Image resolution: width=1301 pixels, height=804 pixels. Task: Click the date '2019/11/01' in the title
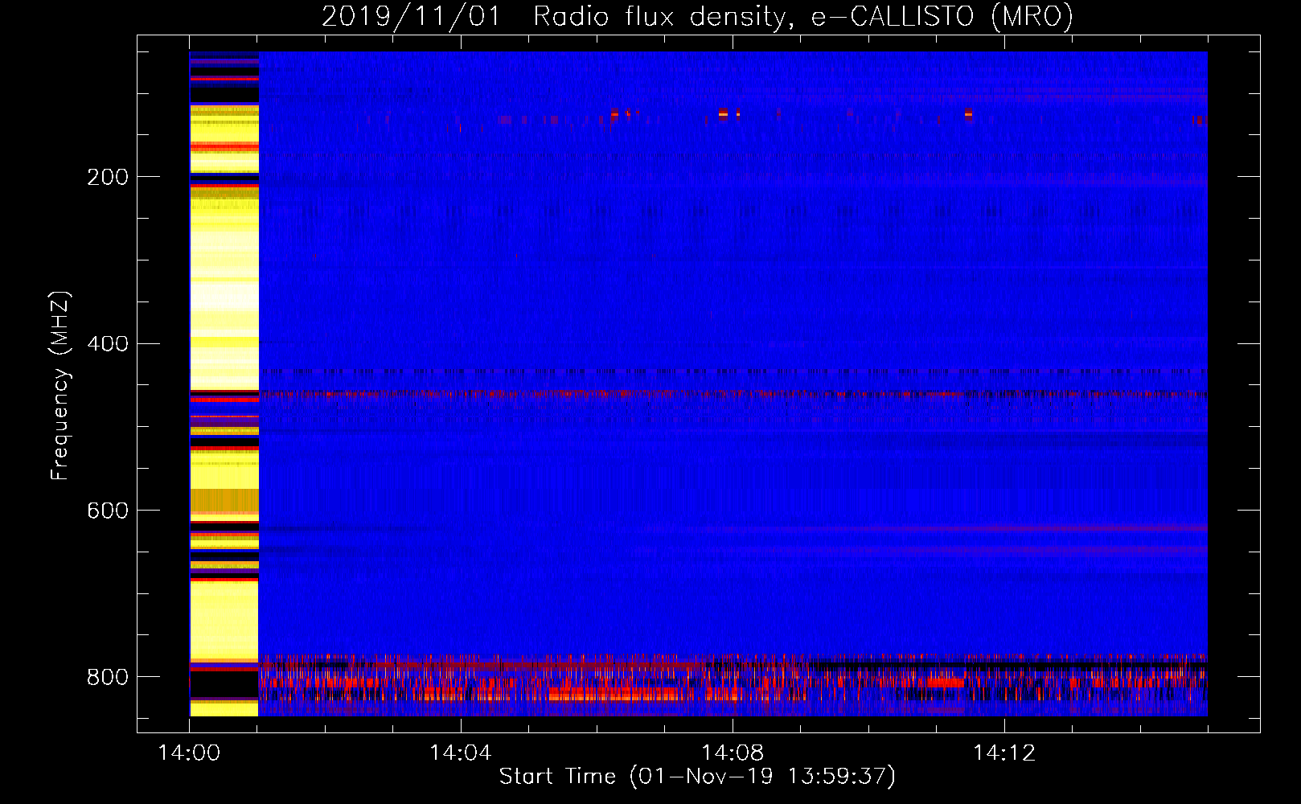411,16
